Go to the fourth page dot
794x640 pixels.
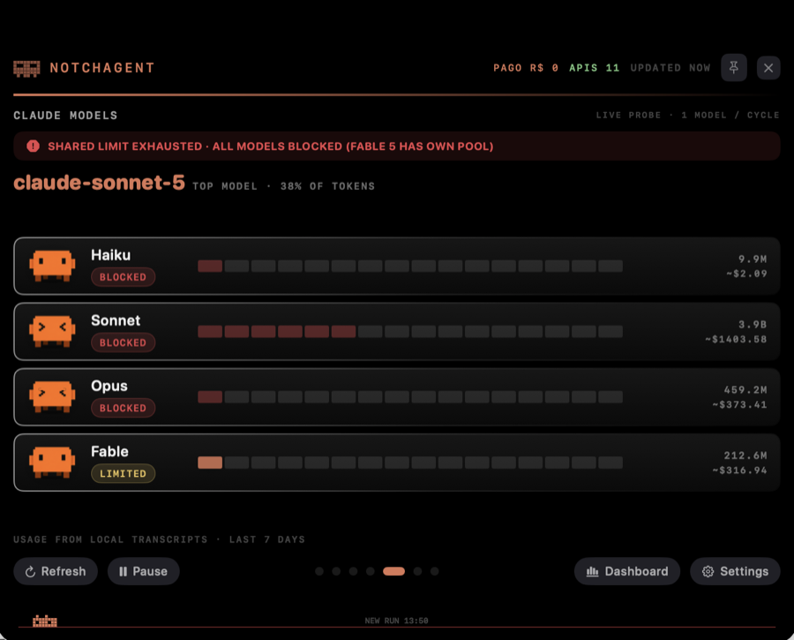pyautogui.click(x=371, y=571)
